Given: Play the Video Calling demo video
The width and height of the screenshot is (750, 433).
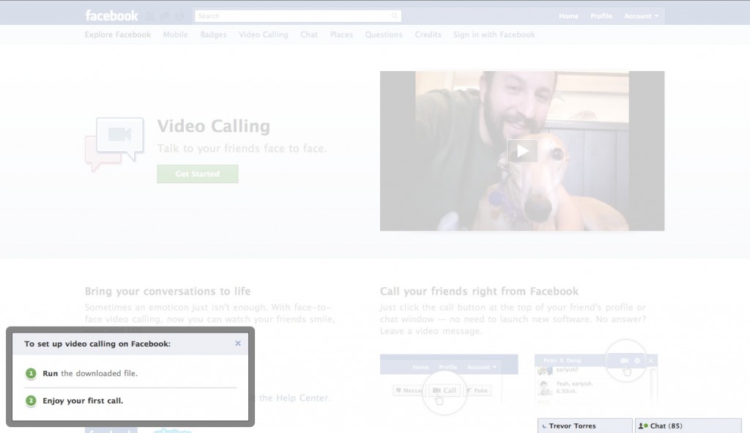Looking at the screenshot, I should pyautogui.click(x=521, y=151).
